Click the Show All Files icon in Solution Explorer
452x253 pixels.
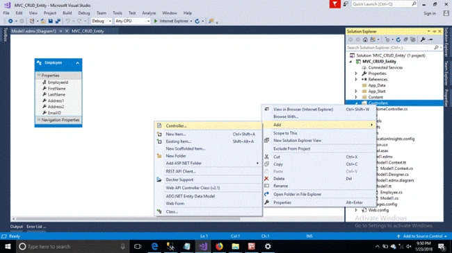[x=413, y=40]
